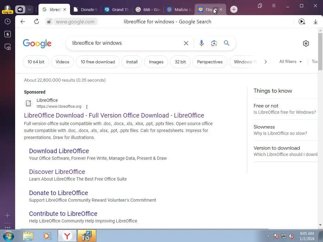Add a sidebar item with the plus icon
This screenshot has width=323, height=242.
[8, 215]
